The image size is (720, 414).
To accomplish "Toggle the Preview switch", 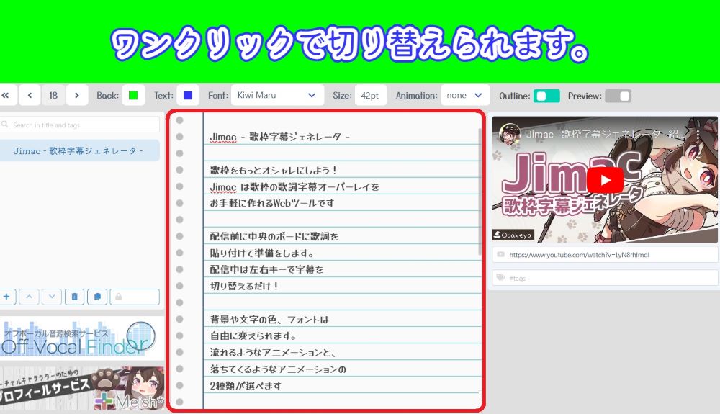I will pos(618,96).
